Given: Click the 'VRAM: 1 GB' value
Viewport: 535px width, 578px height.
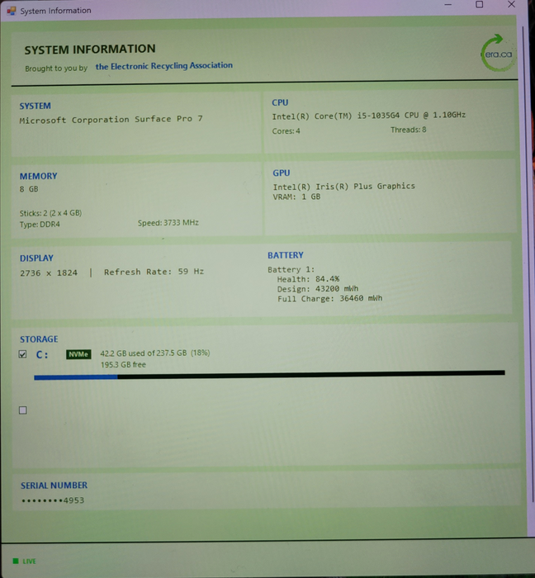Looking at the screenshot, I should (x=296, y=197).
